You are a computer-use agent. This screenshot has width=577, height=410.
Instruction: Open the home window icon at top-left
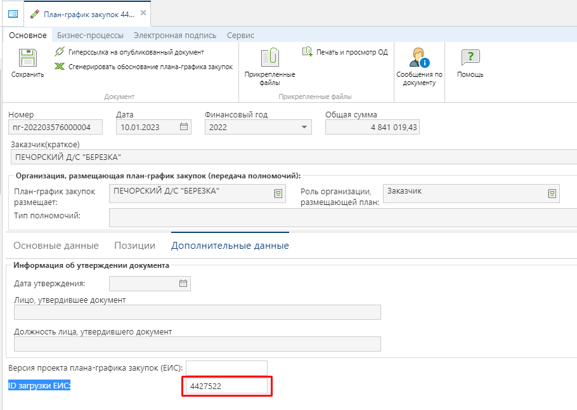[x=13, y=13]
